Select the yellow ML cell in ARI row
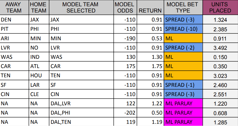Viewport: 238px width, 126px height. point(183,38)
